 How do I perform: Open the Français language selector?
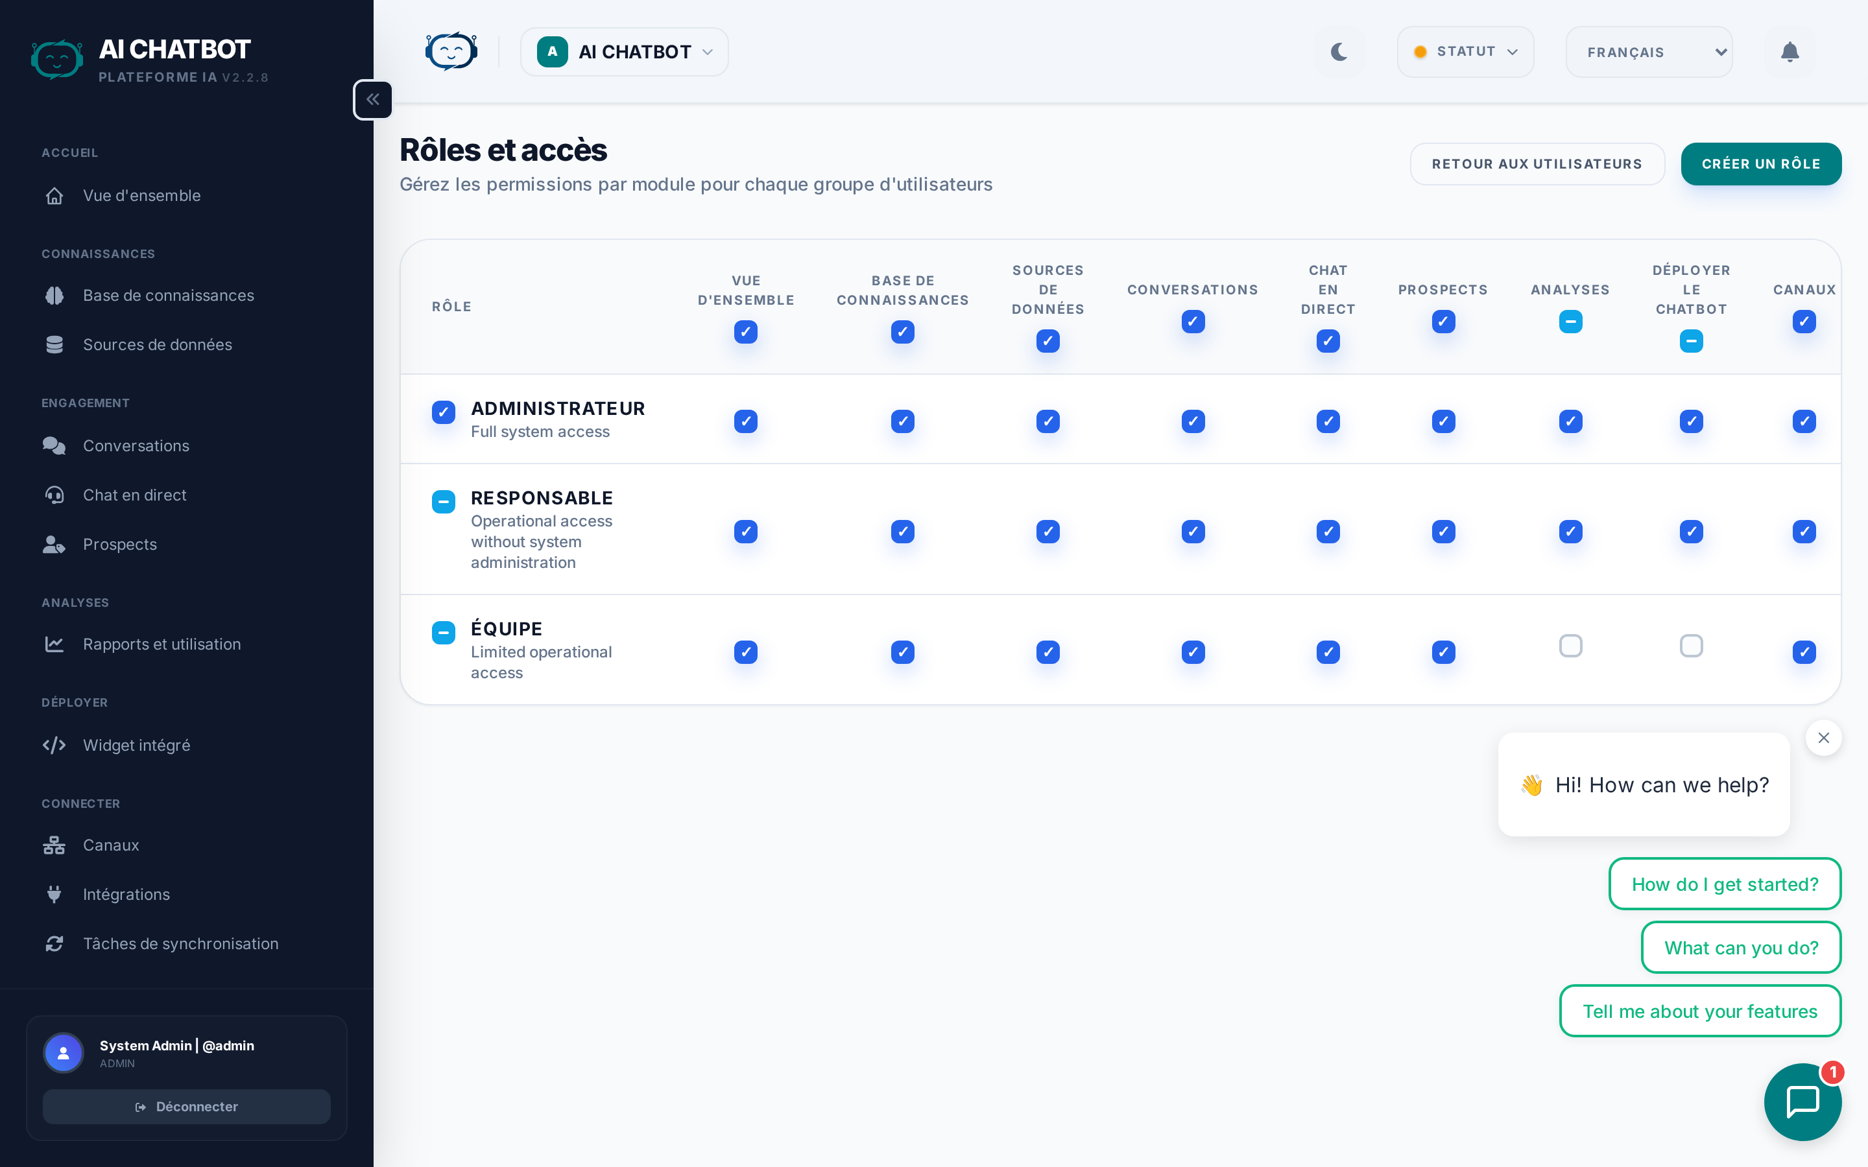pos(1649,52)
